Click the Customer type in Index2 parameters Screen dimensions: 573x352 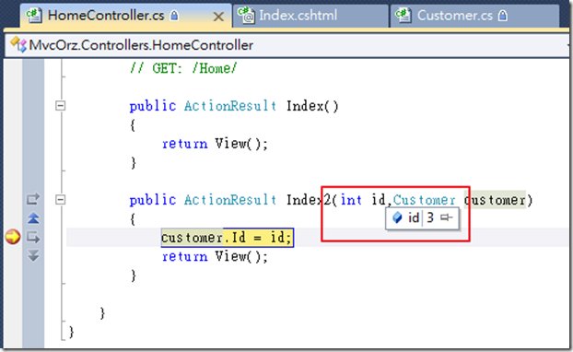click(x=425, y=200)
